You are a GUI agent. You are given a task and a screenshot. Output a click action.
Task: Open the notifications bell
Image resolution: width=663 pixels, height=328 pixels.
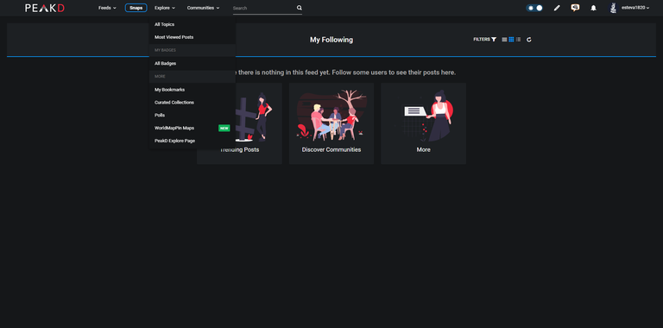(x=593, y=8)
